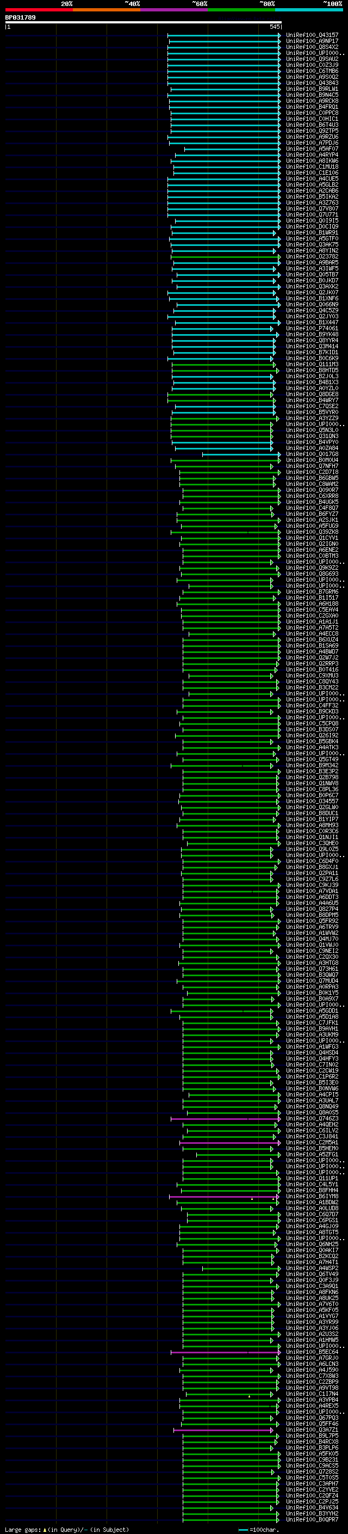
Task: Select UniRef100_A0LUD8 label
Action: 312,1208
